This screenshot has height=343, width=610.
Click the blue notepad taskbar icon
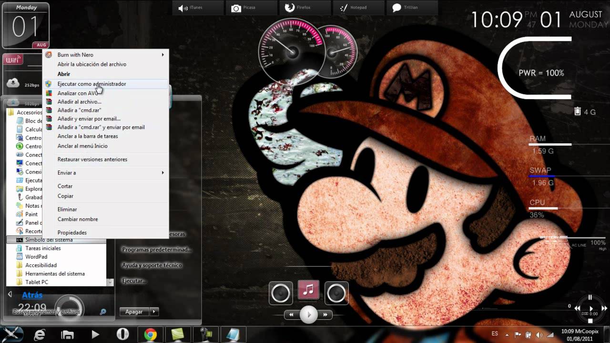[x=233, y=335]
